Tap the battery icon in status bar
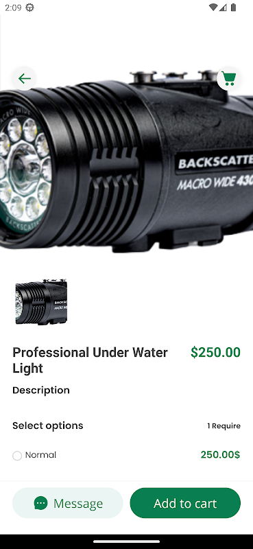The height and width of the screenshot is (549, 253). point(233,8)
